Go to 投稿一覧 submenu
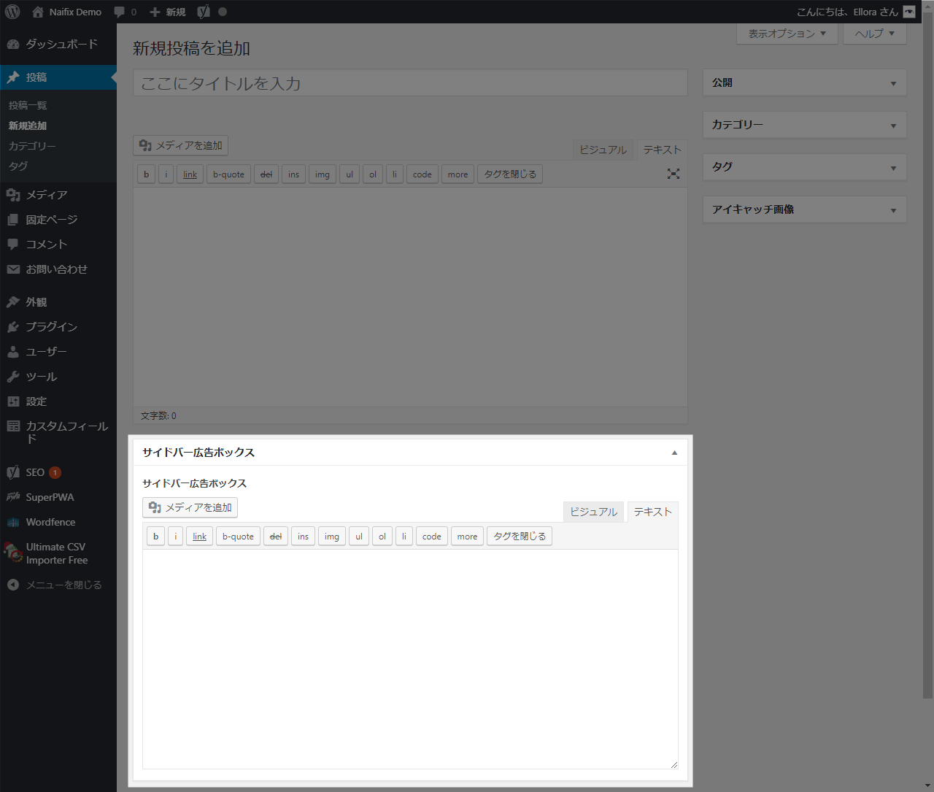The image size is (934, 792). (28, 105)
